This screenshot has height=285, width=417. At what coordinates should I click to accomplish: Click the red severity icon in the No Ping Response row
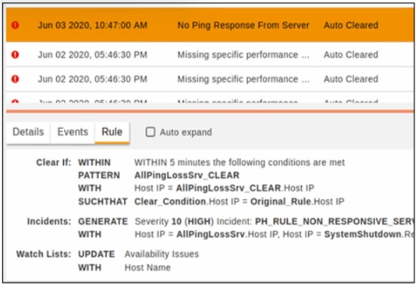[x=15, y=25]
